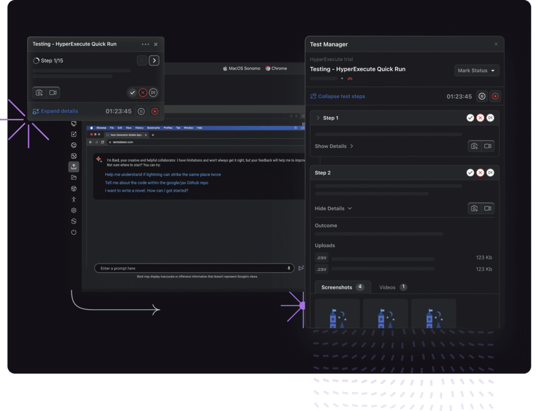This screenshot has width=538, height=411.
Task: Click the Chrome browser icon in the sidebar
Action: tap(74, 188)
